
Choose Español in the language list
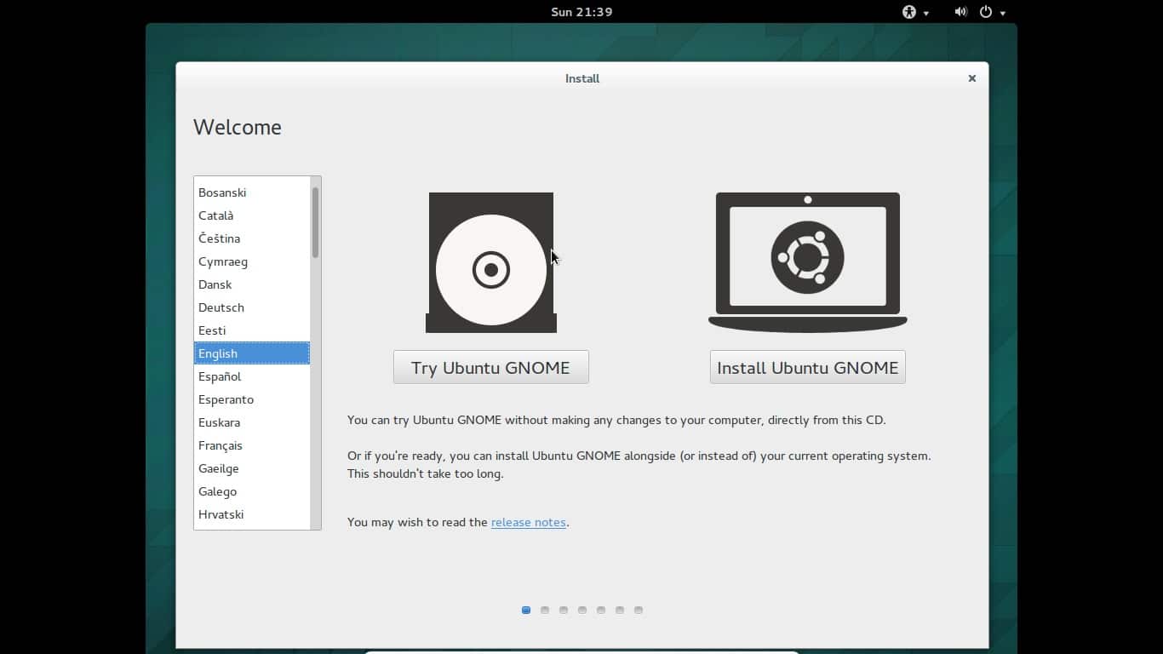(x=220, y=376)
